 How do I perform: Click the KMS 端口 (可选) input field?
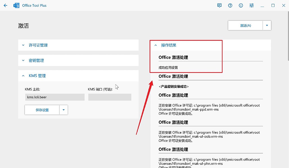click(x=110, y=97)
